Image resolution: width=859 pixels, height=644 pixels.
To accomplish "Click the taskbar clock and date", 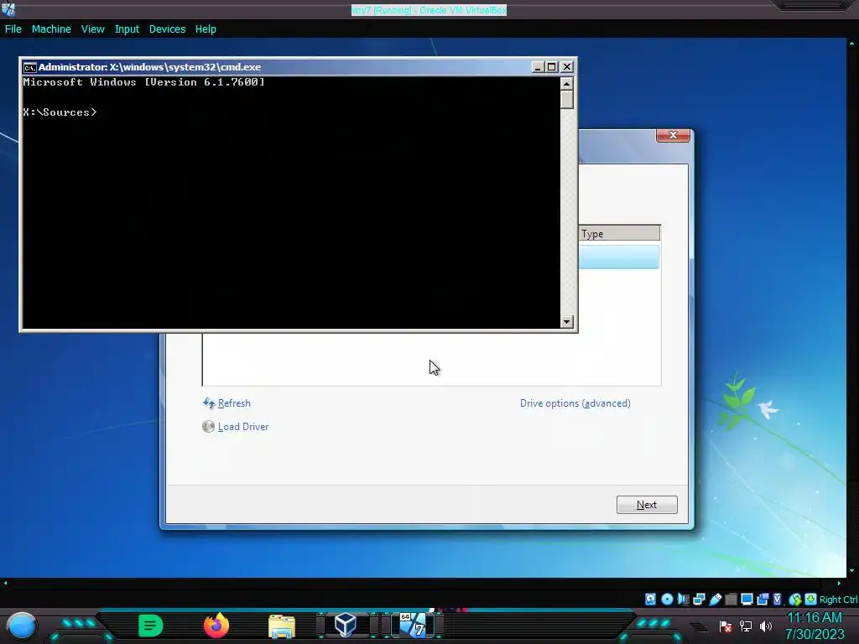I will 815,626.
